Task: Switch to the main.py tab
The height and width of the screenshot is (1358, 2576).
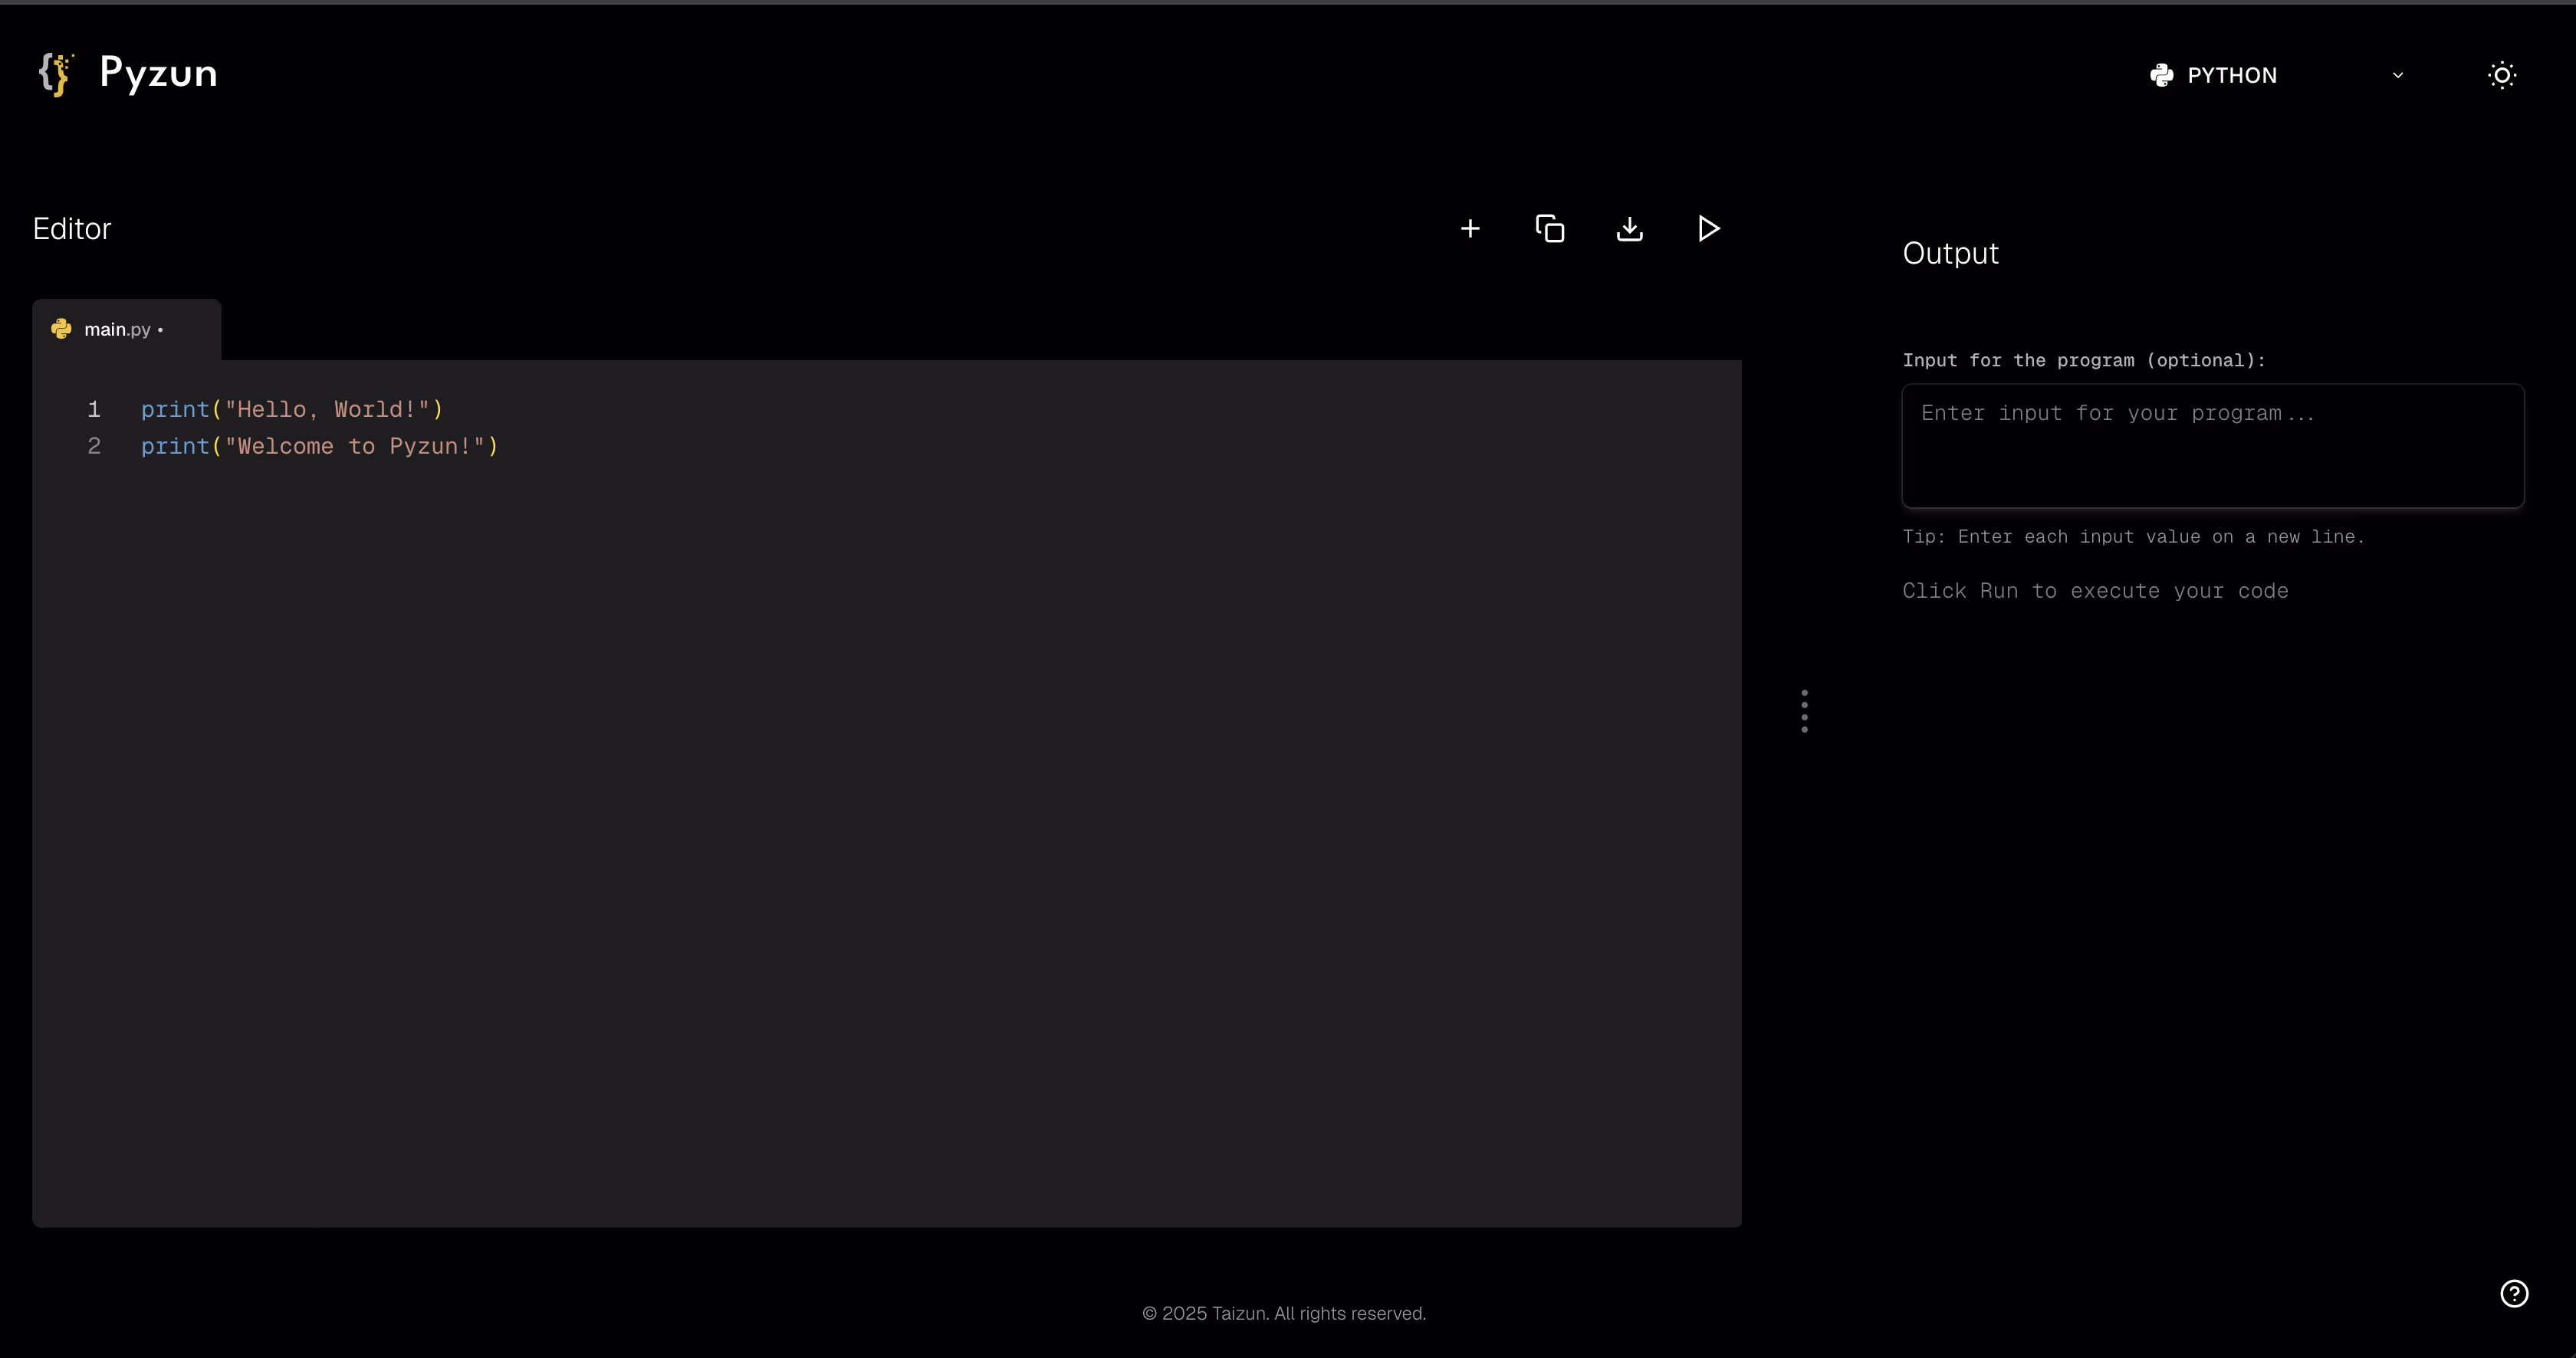Action: 118,329
